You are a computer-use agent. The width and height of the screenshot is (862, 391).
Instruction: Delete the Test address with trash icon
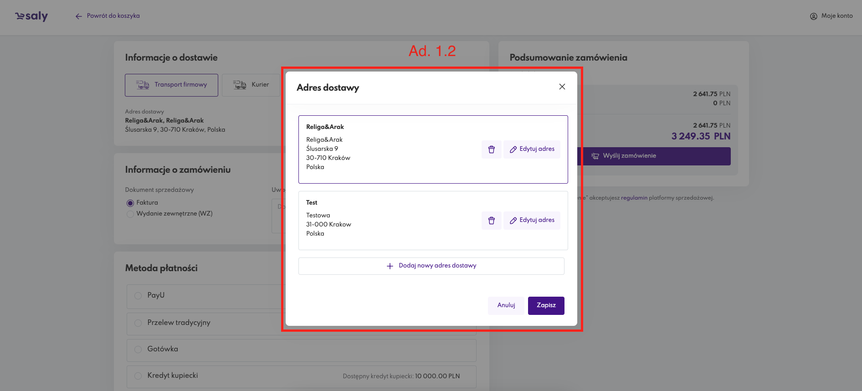point(491,221)
